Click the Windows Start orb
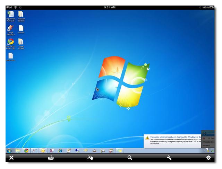The width and height of the screenshot is (222, 169). (9, 151)
